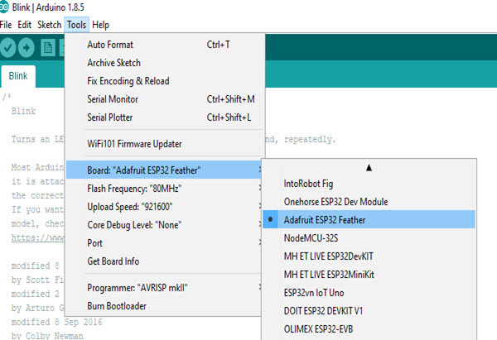
Task: Run Auto Format from the Tools menu
Action: (110, 45)
